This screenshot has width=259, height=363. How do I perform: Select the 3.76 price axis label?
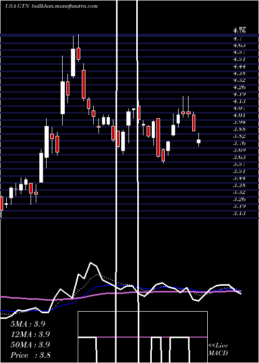pyautogui.click(x=239, y=143)
